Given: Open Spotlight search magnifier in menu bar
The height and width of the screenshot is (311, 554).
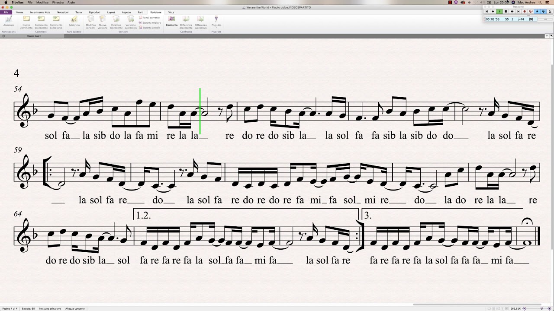Looking at the screenshot, I should 540,2.
